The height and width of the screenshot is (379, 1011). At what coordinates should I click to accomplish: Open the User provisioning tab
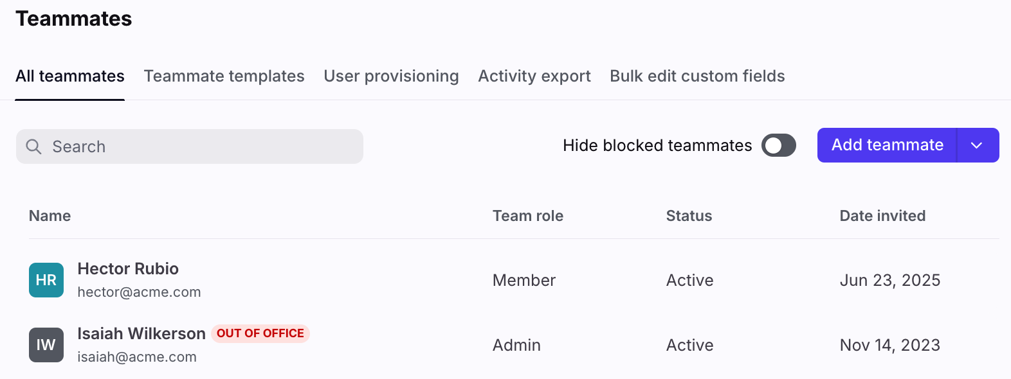391,76
